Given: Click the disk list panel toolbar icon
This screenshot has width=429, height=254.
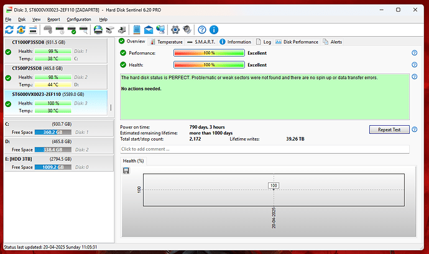Looking at the screenshot, I should [33, 30].
